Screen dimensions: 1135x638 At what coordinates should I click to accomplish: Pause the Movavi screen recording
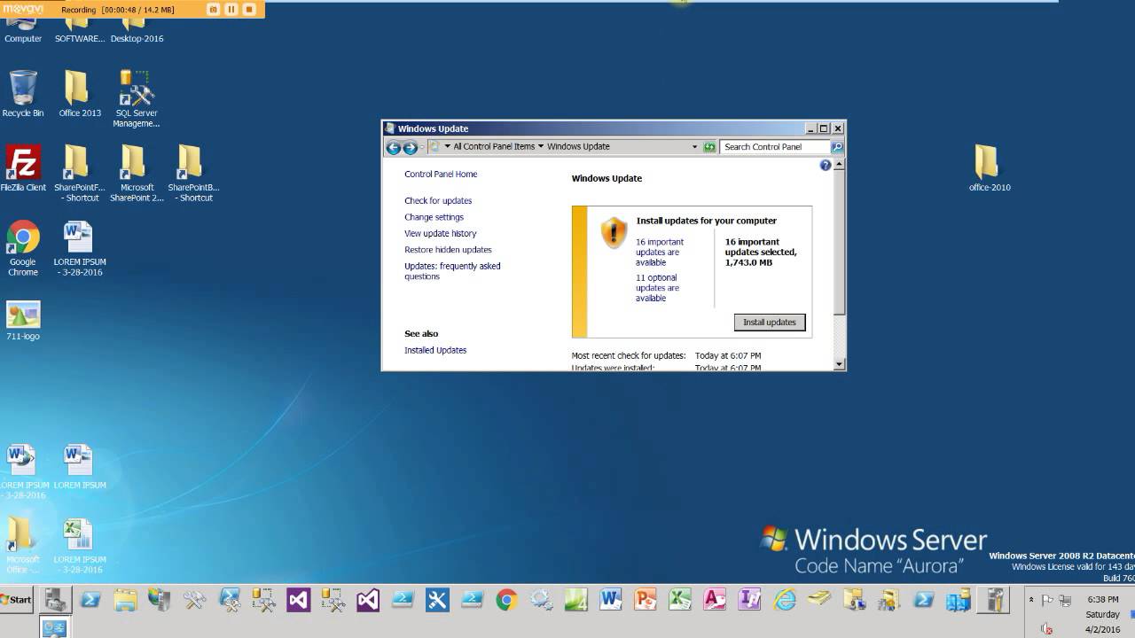click(x=231, y=10)
